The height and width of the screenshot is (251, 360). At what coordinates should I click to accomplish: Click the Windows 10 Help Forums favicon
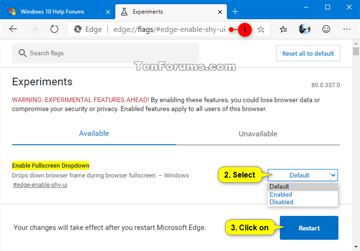(x=12, y=12)
